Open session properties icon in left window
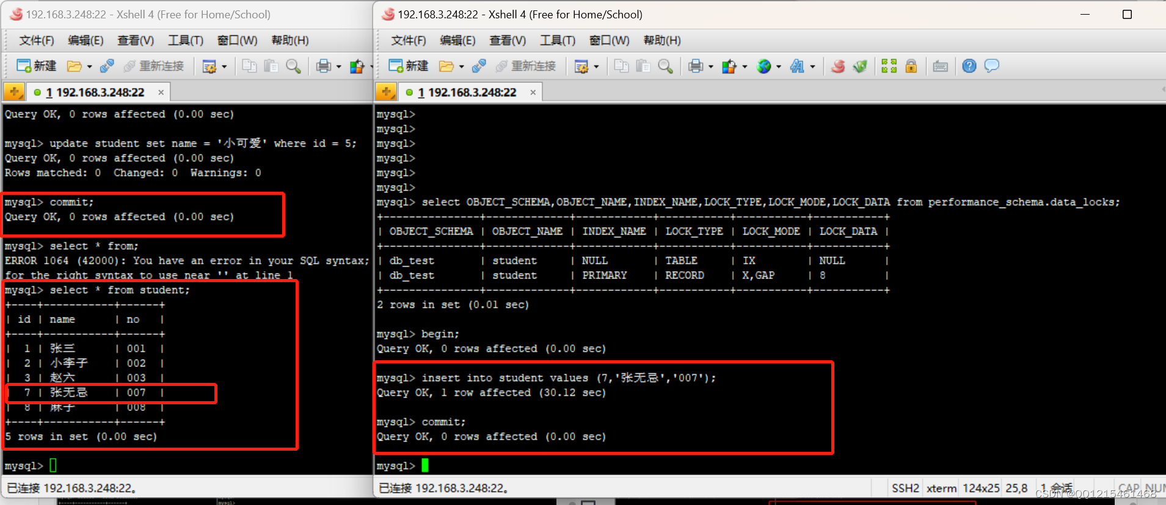Image resolution: width=1166 pixels, height=505 pixels. [210, 66]
